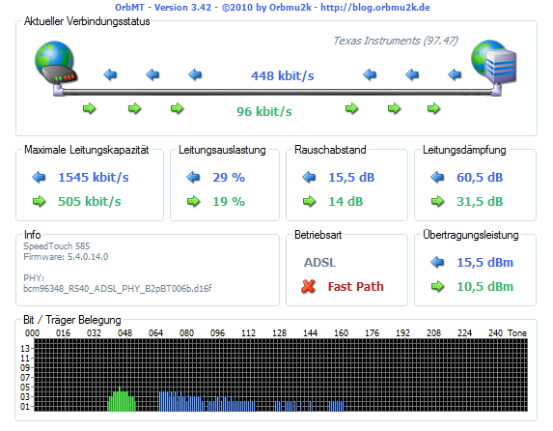
Task: Click the 15,5 dBm power value
Action: click(x=484, y=263)
